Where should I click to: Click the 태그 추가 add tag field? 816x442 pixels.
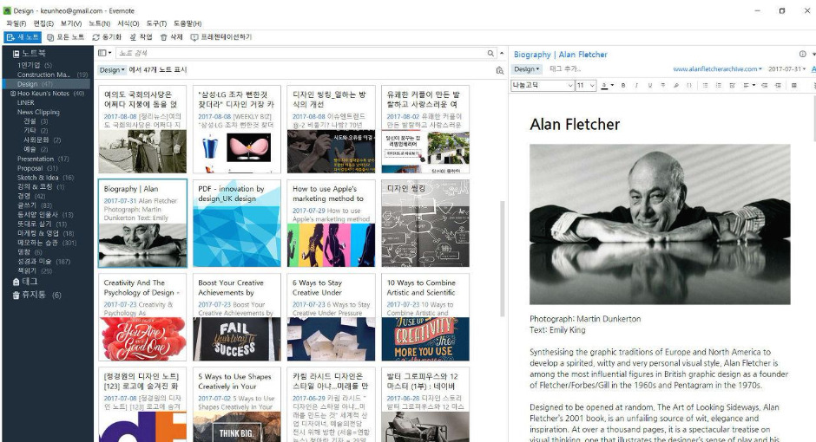[565, 69]
